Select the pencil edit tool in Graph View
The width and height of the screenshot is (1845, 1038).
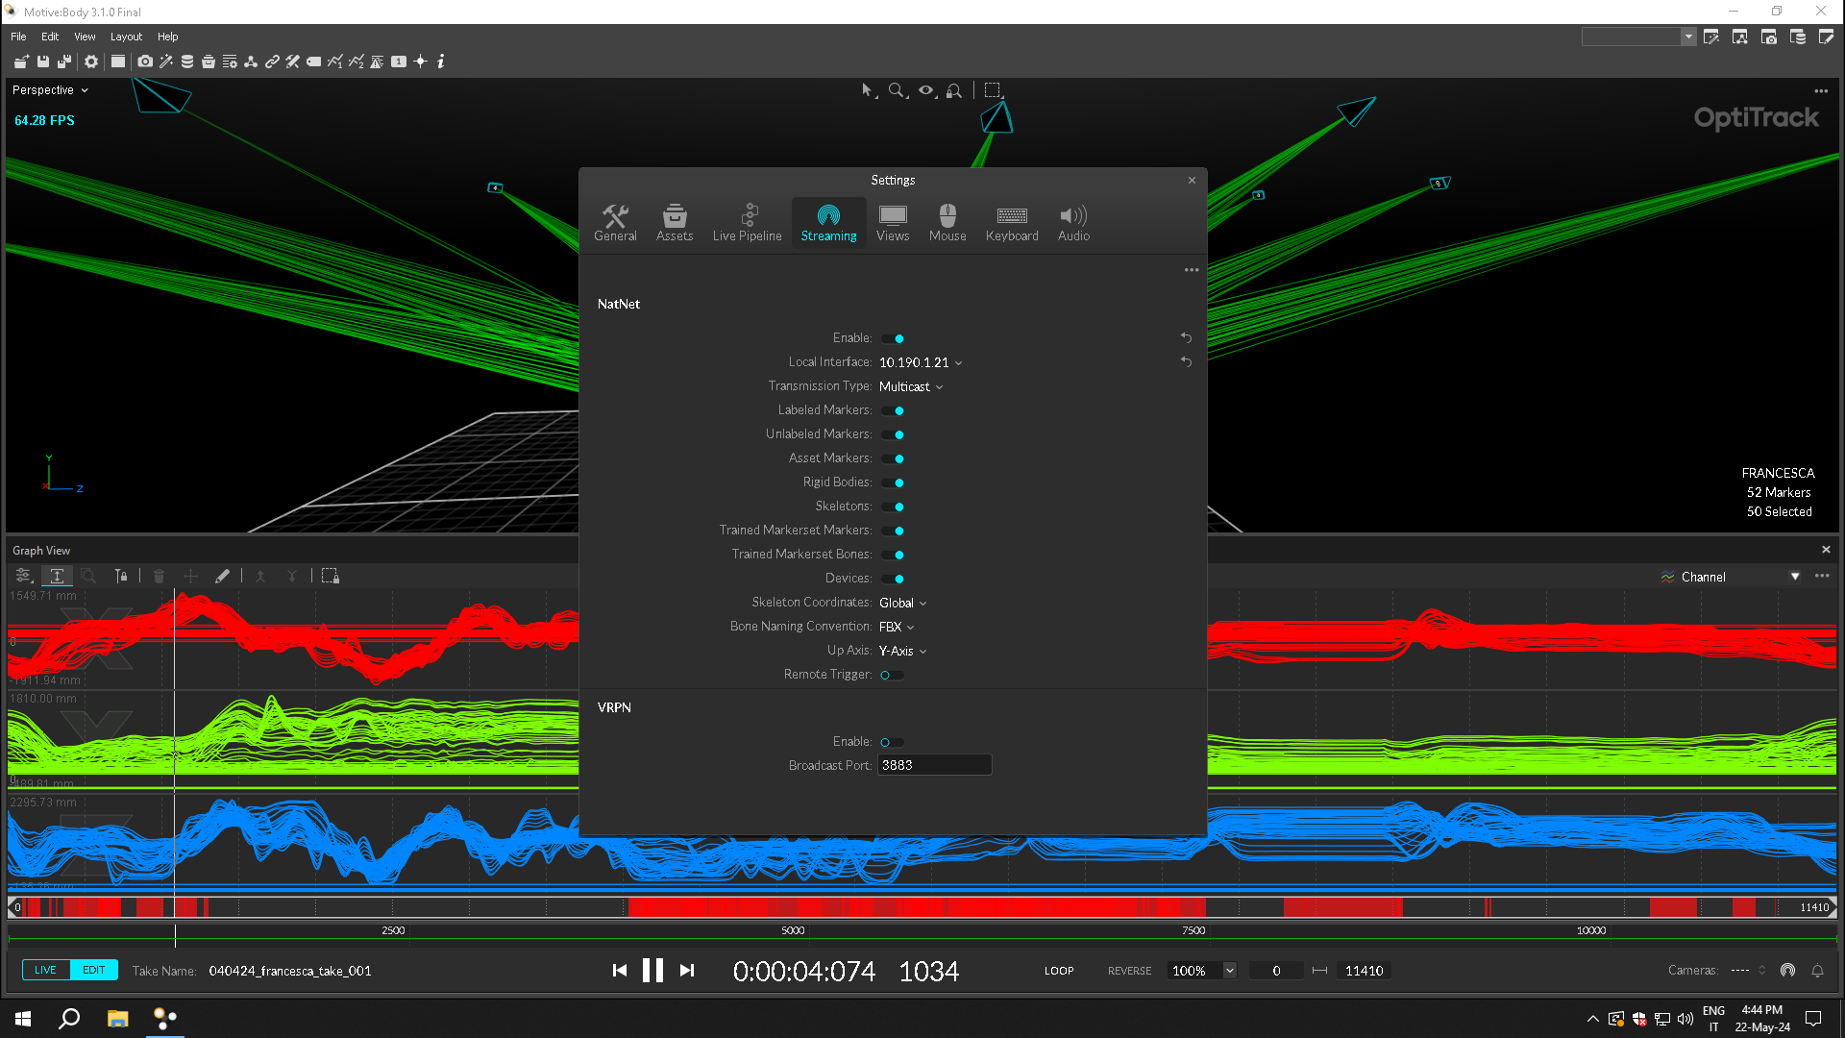[223, 576]
